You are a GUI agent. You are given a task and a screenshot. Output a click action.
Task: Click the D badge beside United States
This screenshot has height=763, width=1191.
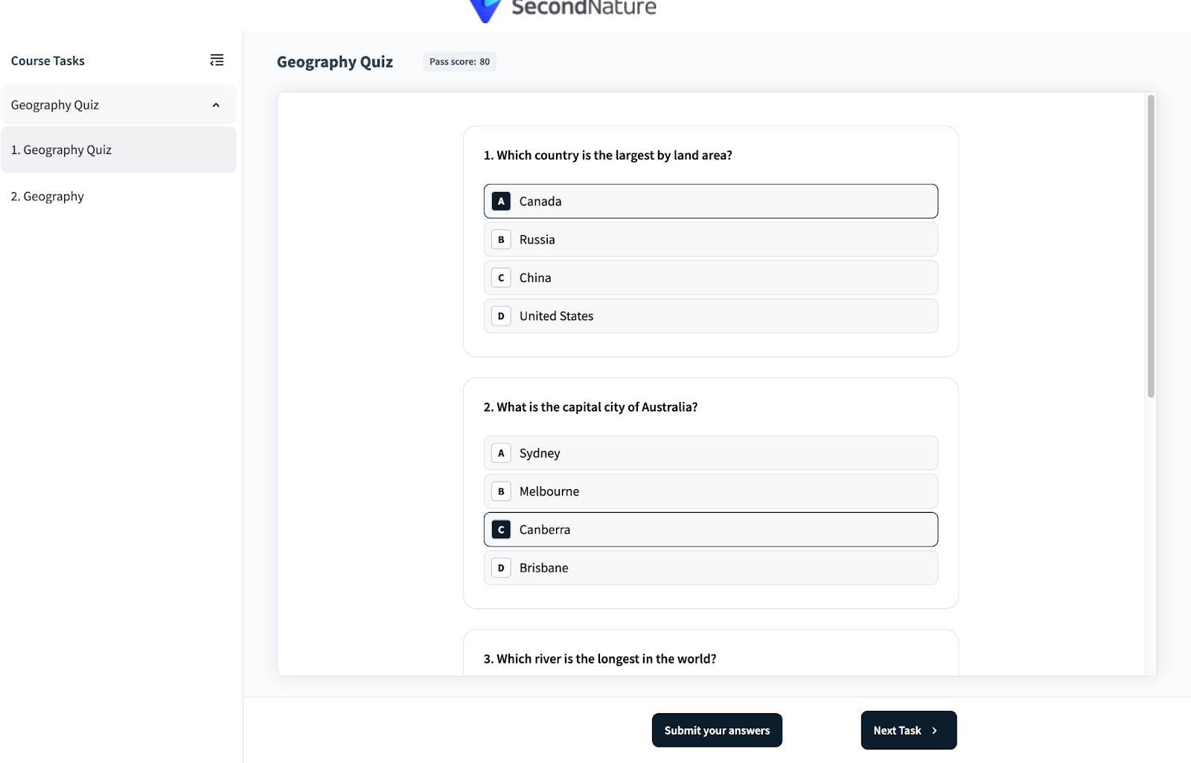click(x=501, y=316)
